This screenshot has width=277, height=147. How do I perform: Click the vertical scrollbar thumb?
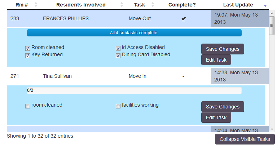coord(272,26)
